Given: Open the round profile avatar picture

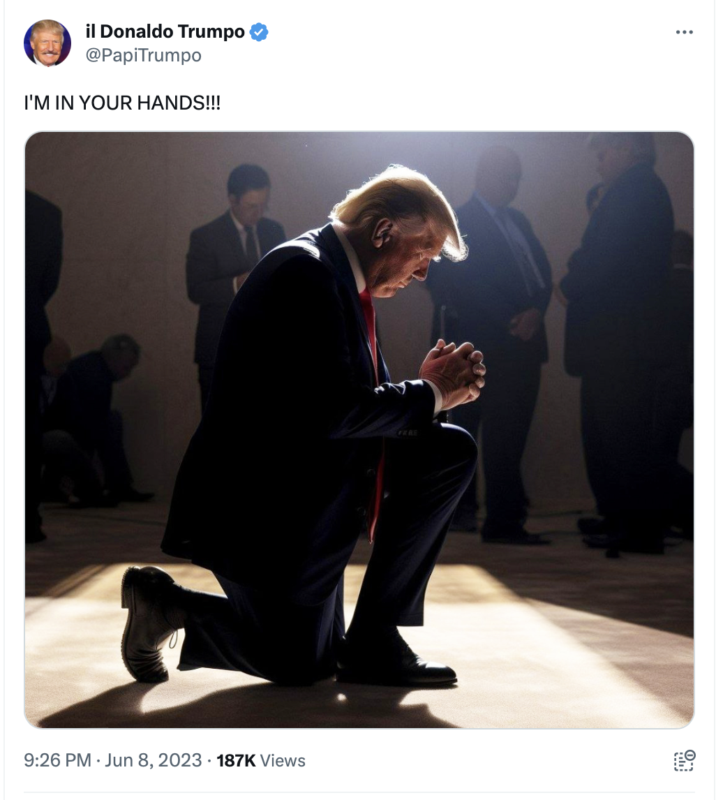Looking at the screenshot, I should click(x=47, y=43).
